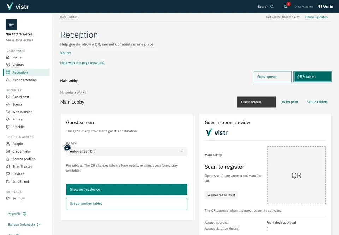This screenshot has width=339, height=235.
Task: Open the Set up tablets tab
Action: pos(317,102)
